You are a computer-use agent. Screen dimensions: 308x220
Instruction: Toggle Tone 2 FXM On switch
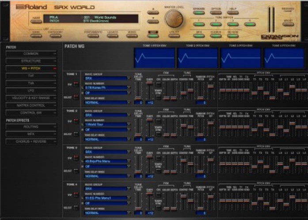pos(158,121)
